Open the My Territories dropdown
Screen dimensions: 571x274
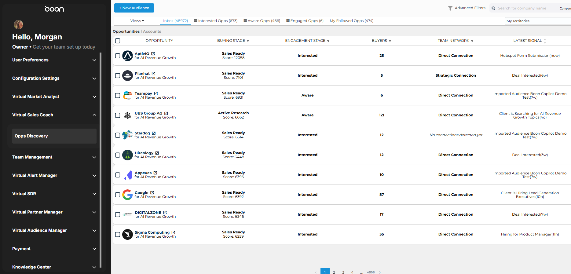tap(538, 21)
